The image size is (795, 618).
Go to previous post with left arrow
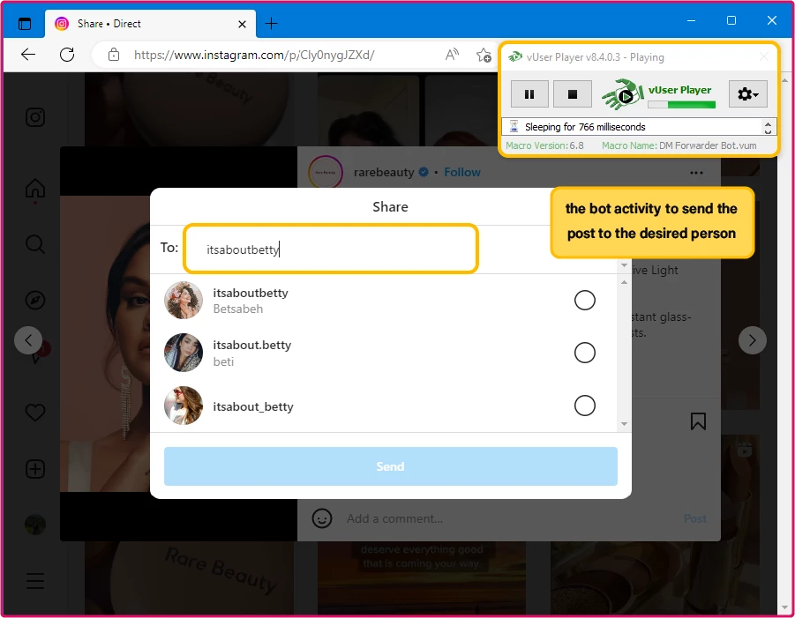28,340
